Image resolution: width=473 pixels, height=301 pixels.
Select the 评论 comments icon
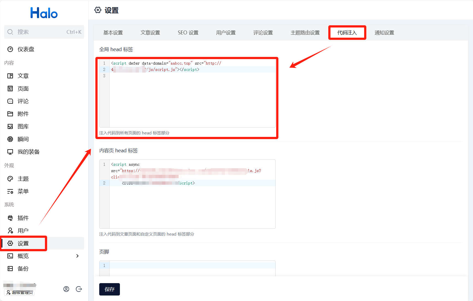[x=10, y=101]
